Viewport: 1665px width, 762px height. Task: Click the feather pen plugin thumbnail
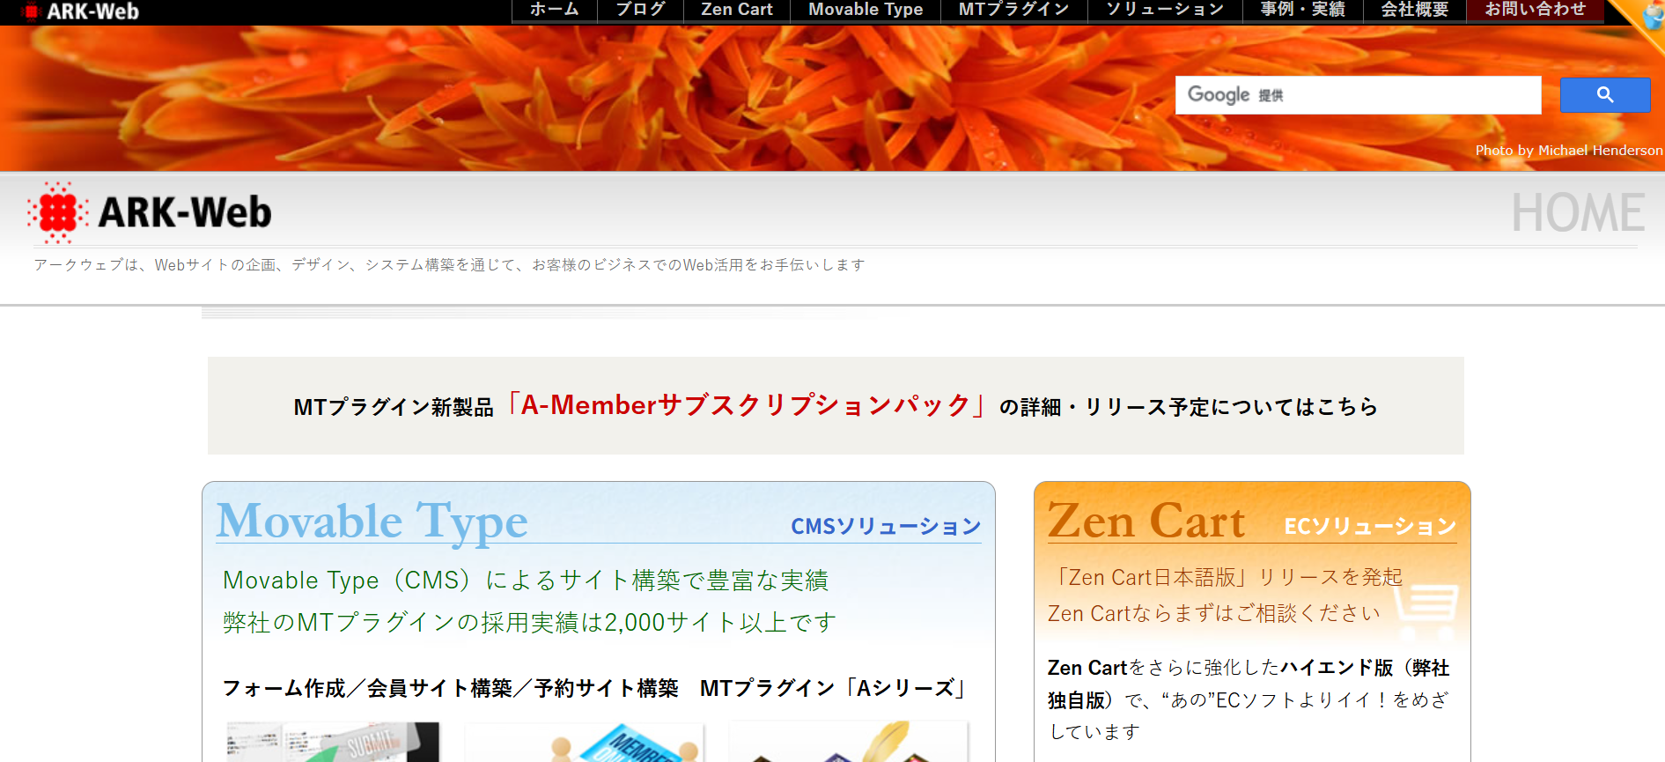[x=849, y=742]
